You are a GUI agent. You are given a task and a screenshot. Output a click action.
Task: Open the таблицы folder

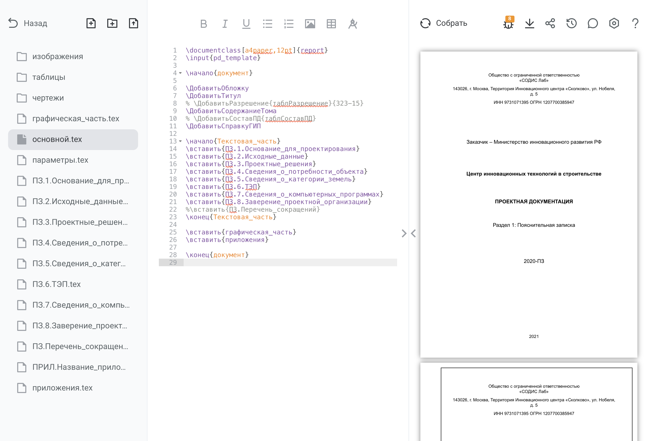73,77
